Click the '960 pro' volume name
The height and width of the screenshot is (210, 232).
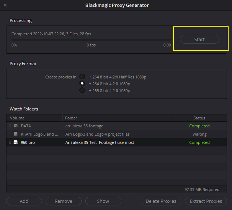click(x=28, y=143)
